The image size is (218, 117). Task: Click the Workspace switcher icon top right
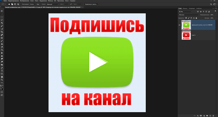coord(214,4)
